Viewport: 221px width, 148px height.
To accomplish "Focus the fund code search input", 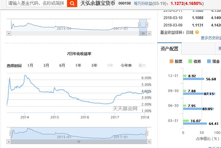I will pos(37,3).
